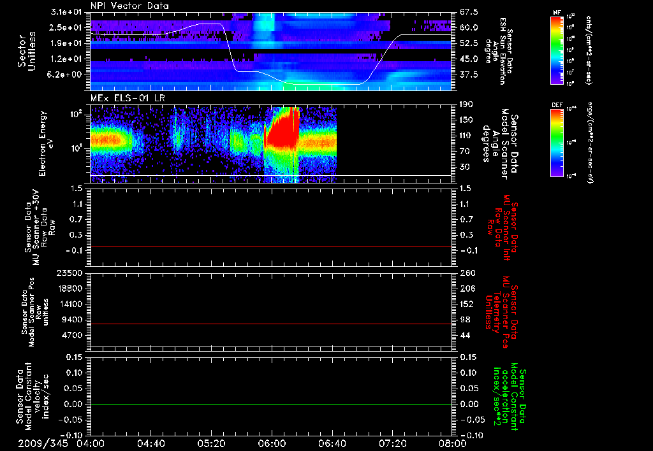
Task: Click the 'DEF' color bar label
Action: click(x=557, y=105)
